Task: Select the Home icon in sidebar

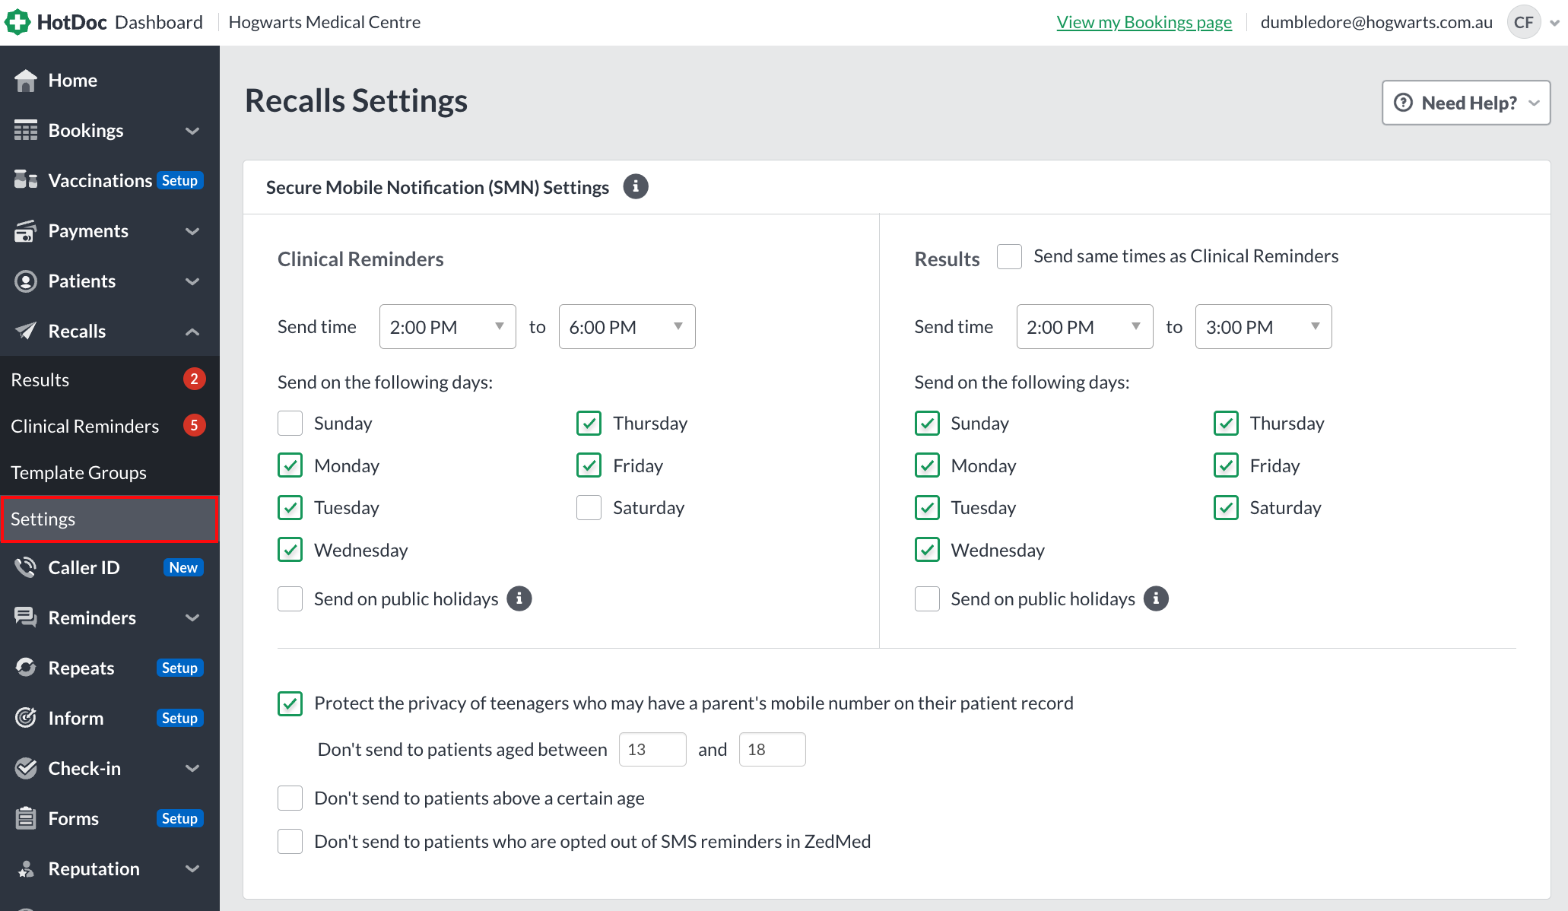Action: tap(25, 79)
